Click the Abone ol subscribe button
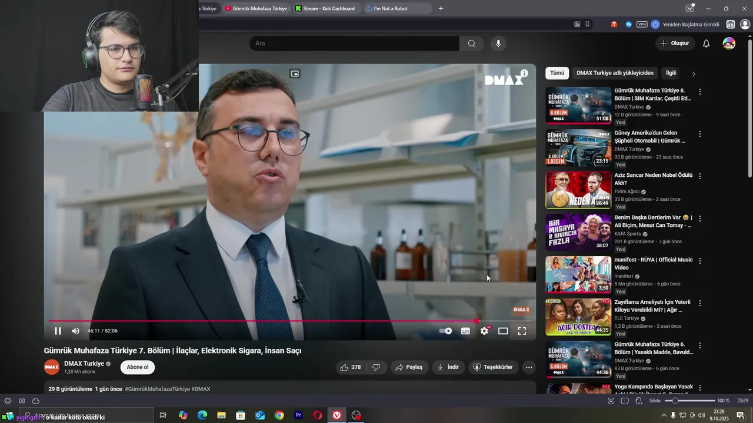 tap(138, 367)
